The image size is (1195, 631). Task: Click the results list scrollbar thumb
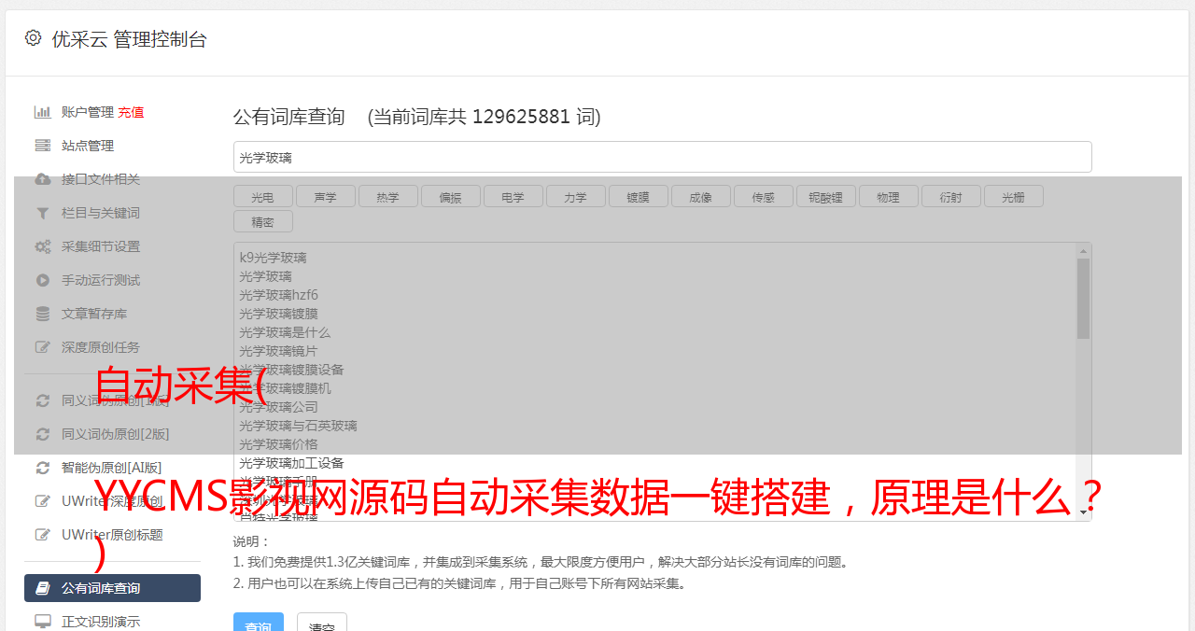click(x=1083, y=298)
